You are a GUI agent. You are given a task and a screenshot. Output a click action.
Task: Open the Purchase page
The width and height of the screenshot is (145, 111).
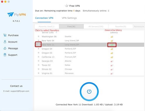tap(11, 35)
